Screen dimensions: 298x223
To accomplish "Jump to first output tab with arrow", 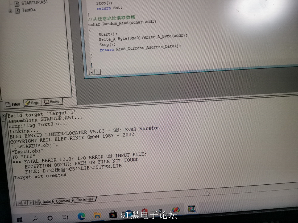I will (20, 203).
